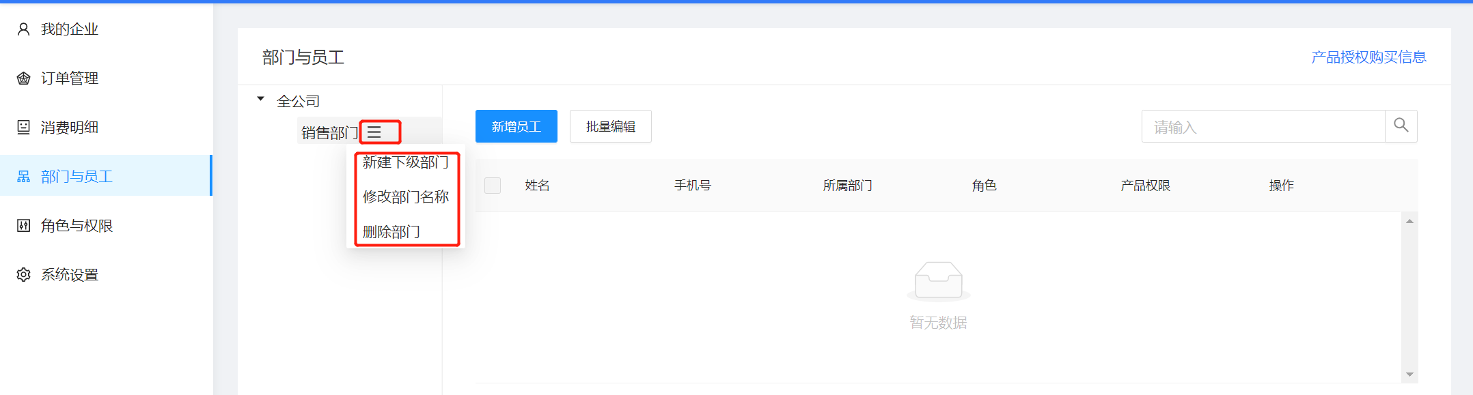Image resolution: width=1473 pixels, height=395 pixels.
Task: Focus the 请输入 search input field
Action: click(x=1263, y=126)
